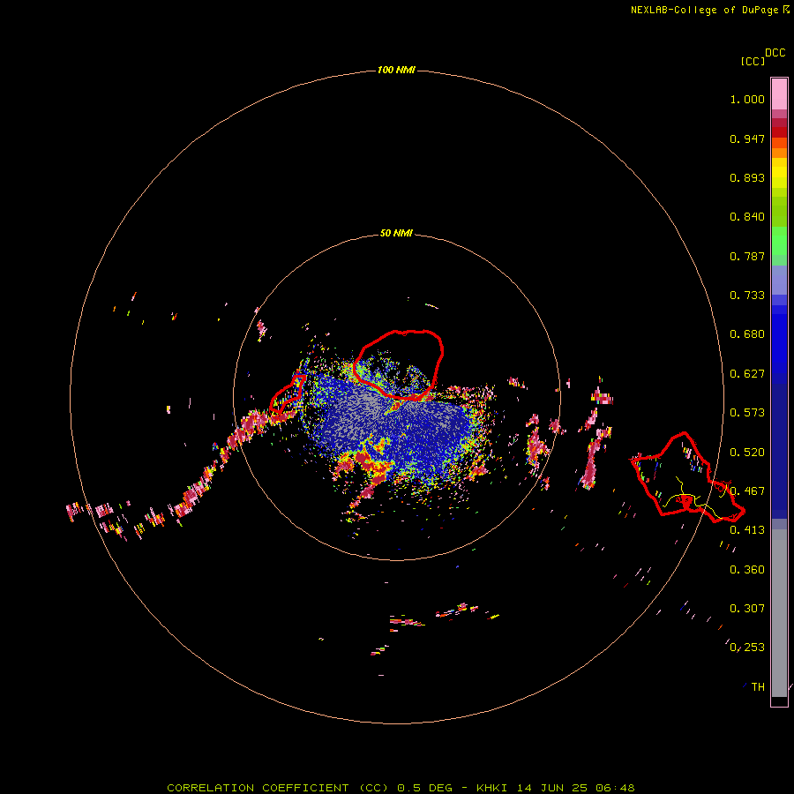
Task: Click the [CC] label above the color scale
Action: point(753,61)
